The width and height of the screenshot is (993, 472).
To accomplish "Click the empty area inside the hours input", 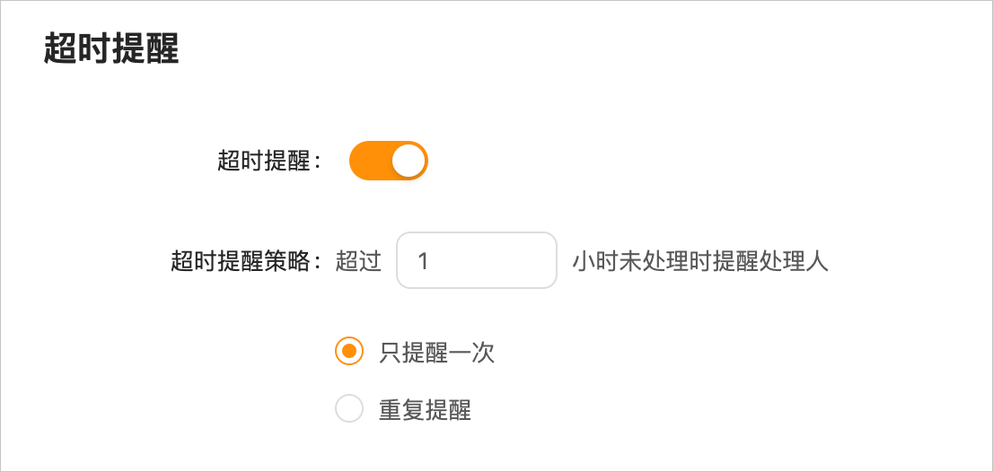I will (x=494, y=260).
